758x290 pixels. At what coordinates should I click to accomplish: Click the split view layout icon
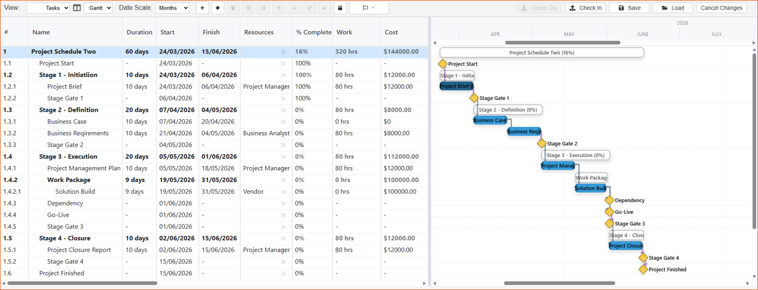77,8
